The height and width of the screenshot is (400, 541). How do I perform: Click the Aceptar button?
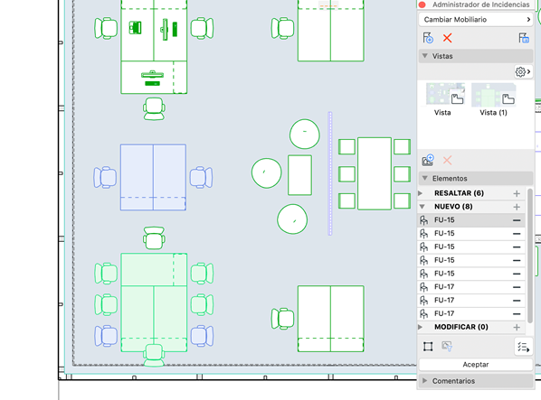pos(476,365)
